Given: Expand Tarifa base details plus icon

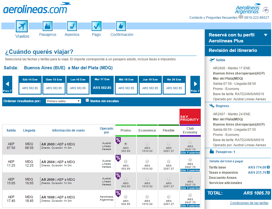Looking at the screenshot, I should 268,167.
